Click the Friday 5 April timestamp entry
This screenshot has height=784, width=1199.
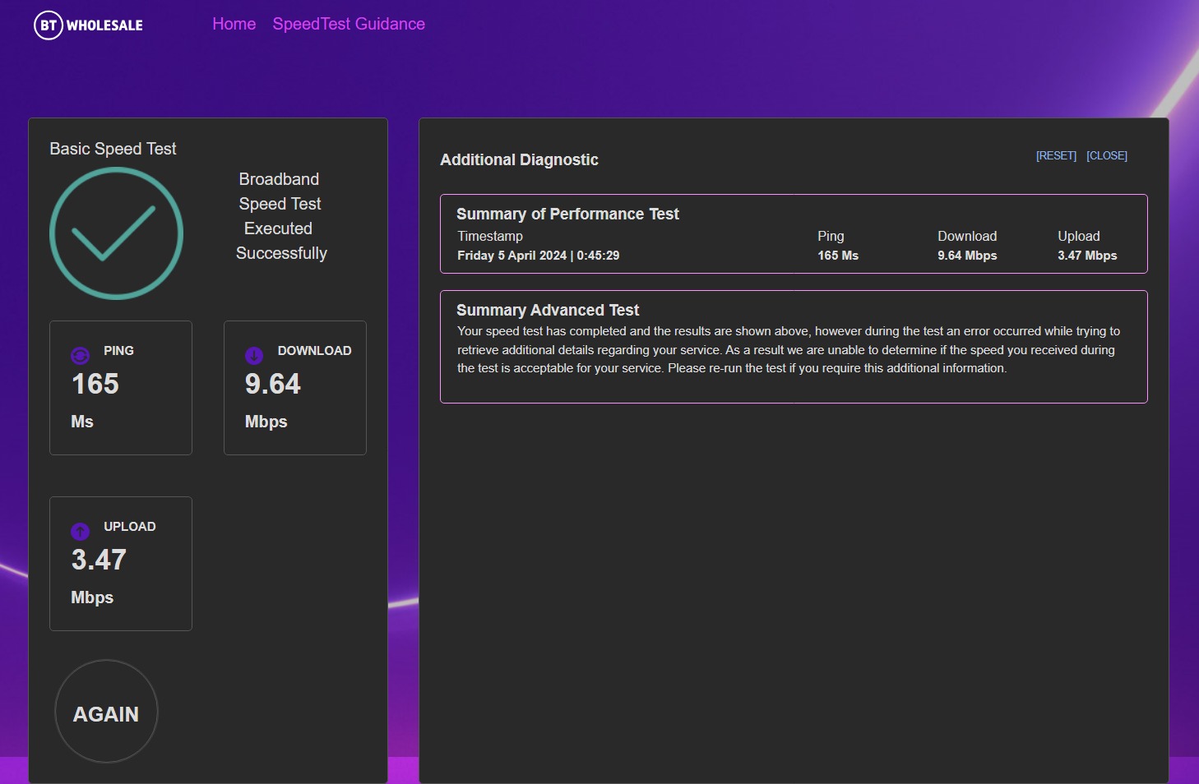point(538,255)
